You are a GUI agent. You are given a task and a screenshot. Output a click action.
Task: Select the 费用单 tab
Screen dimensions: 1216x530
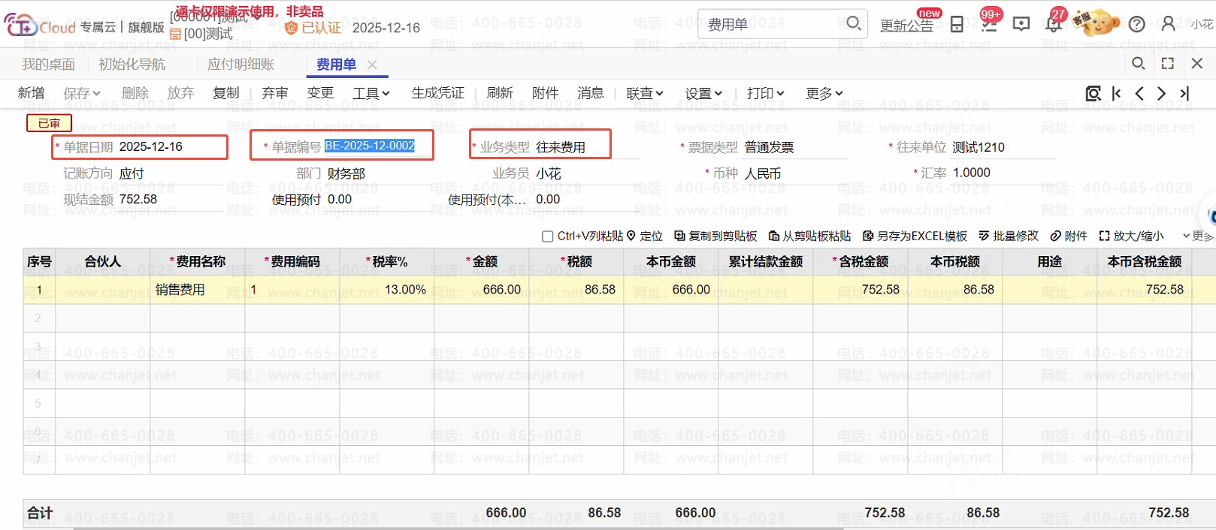pos(336,65)
